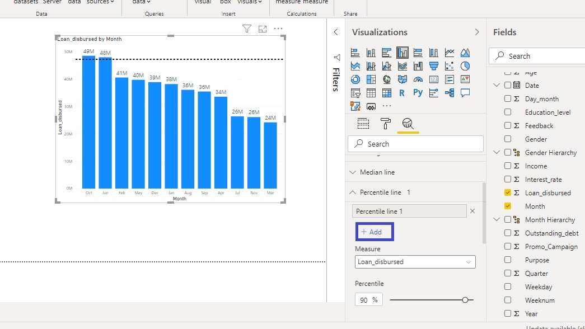Open the filter icon on the visual header
This screenshot has height=329, width=585.
(247, 29)
